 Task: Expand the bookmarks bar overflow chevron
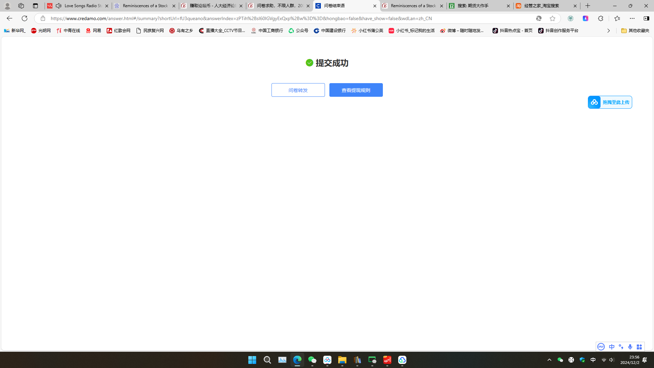tap(608, 31)
